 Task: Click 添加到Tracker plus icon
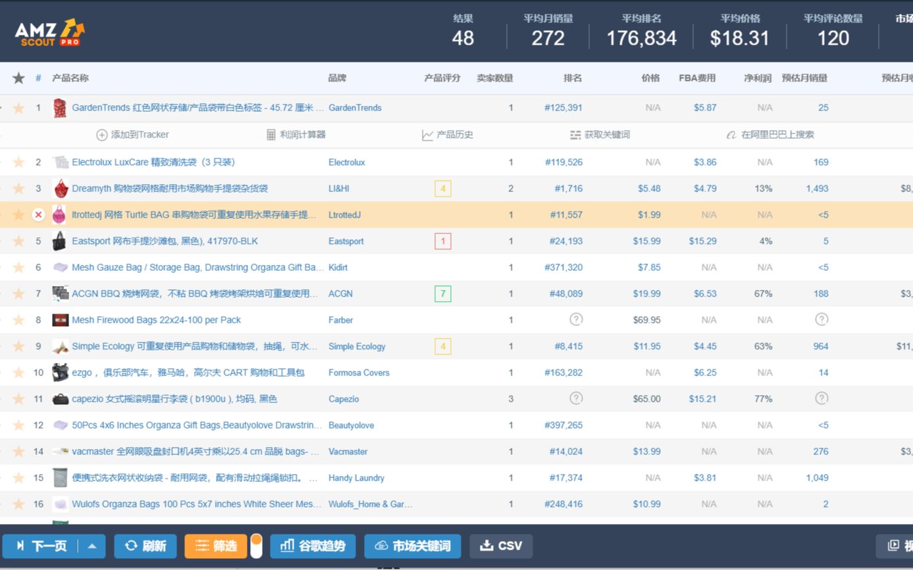102,135
